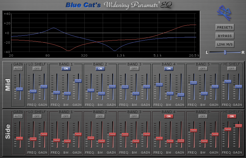Click Side LO SHELF FREQ slider handle

[33, 139]
